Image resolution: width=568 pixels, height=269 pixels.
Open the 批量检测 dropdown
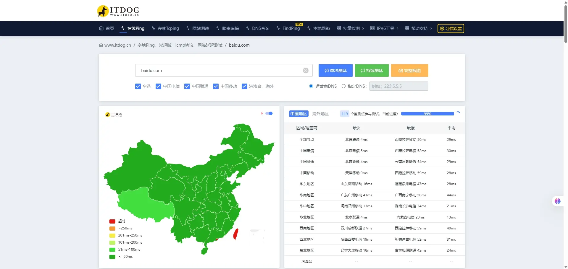pyautogui.click(x=350, y=28)
